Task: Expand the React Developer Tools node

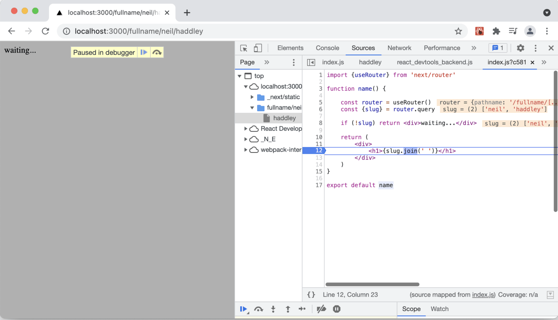Action: [x=246, y=129]
